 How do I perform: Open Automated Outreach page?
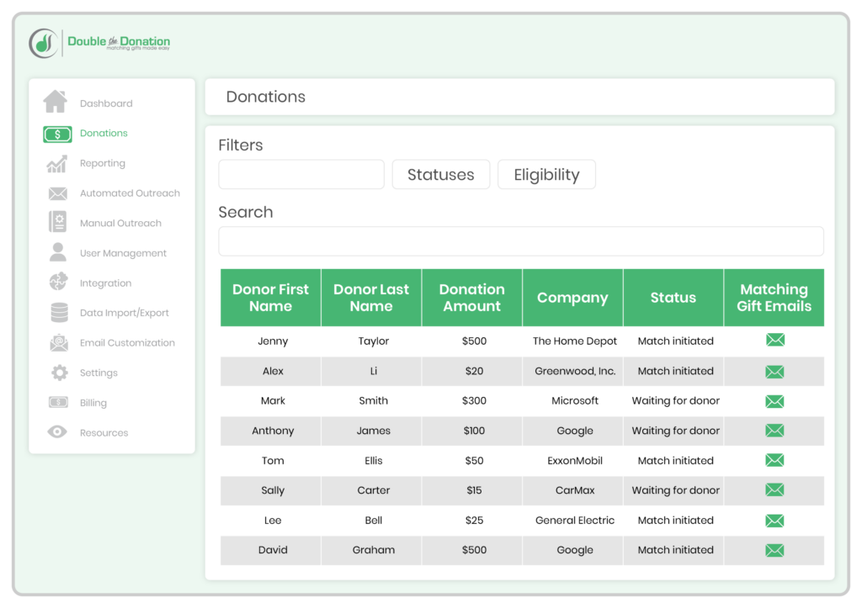[x=130, y=193]
